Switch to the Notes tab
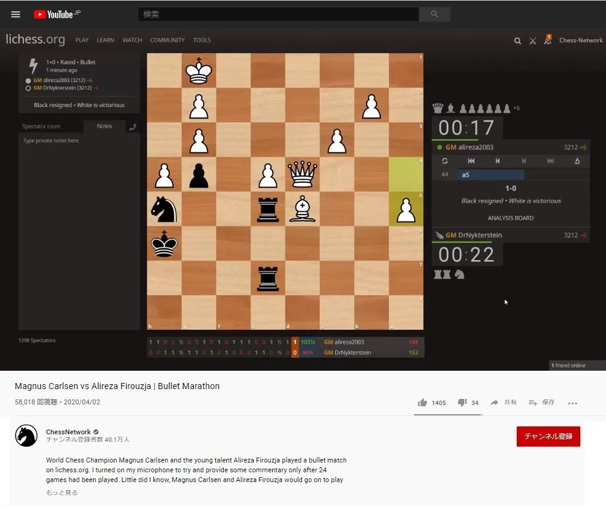This screenshot has width=606, height=509. pyautogui.click(x=105, y=126)
